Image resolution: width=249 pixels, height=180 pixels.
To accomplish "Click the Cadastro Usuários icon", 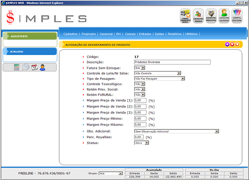I will 224,16.
